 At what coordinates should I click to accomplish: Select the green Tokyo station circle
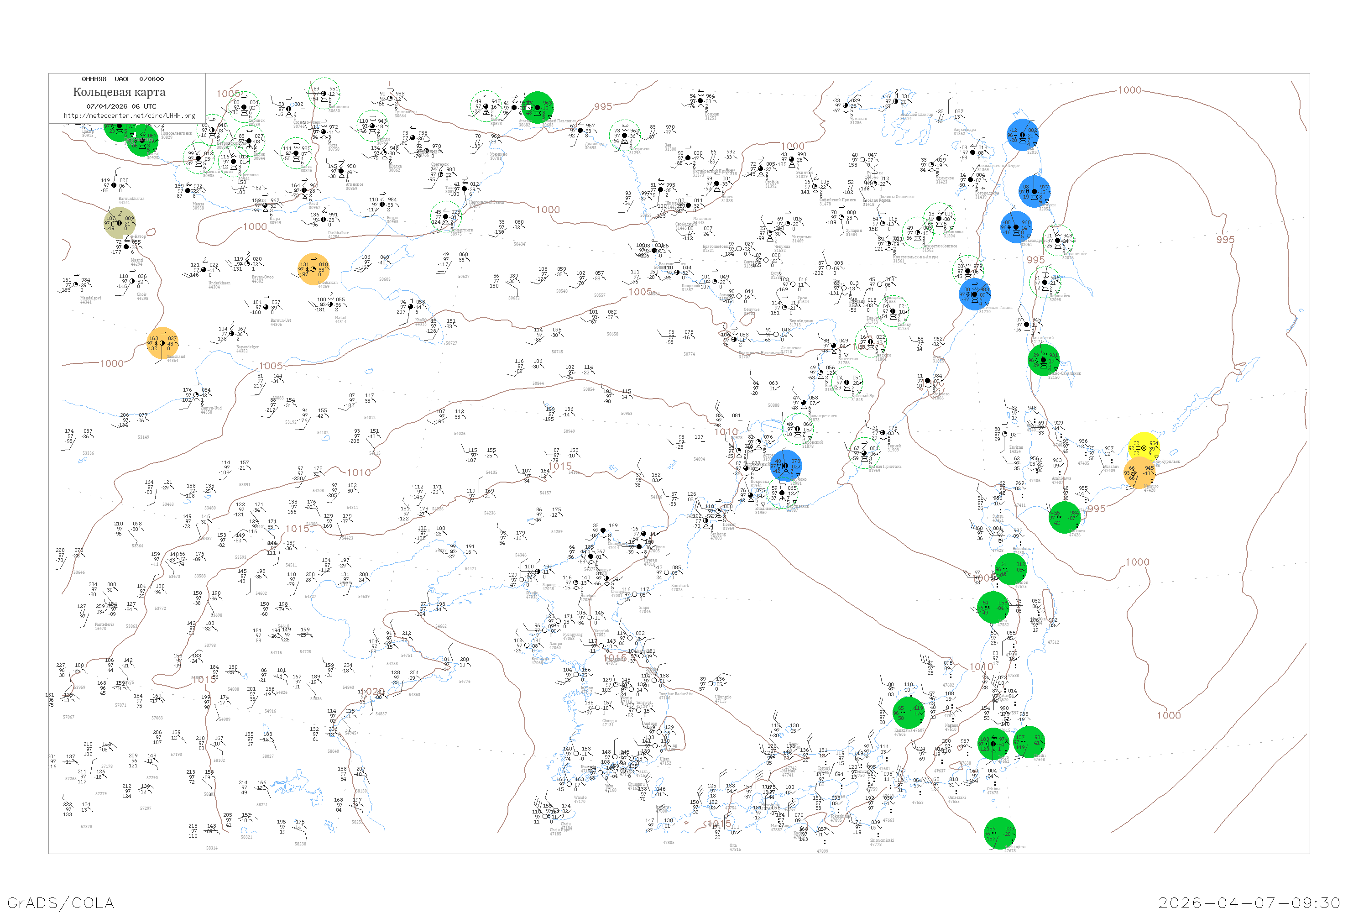point(993,744)
